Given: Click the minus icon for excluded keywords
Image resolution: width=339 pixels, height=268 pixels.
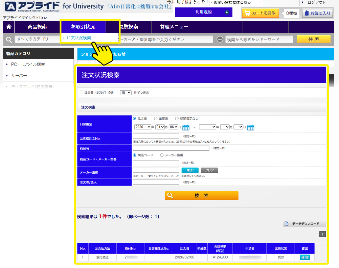Looking at the screenshot, I should pyautogui.click(x=220, y=39).
